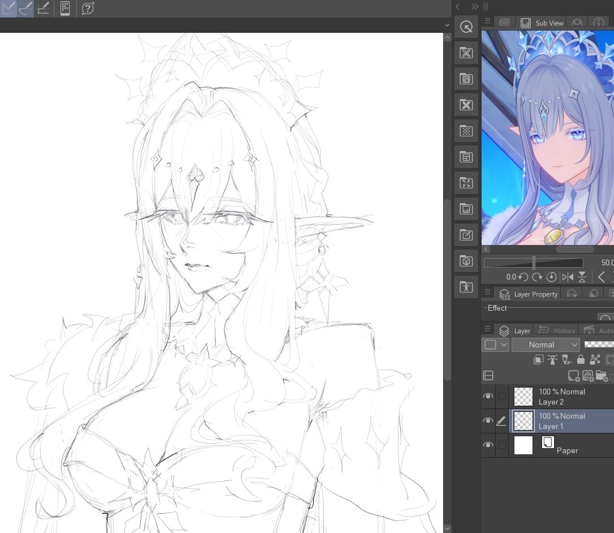Viewport: 614px width, 533px height.
Task: Collapse the palette dock with left chevron
Action: click(x=458, y=6)
